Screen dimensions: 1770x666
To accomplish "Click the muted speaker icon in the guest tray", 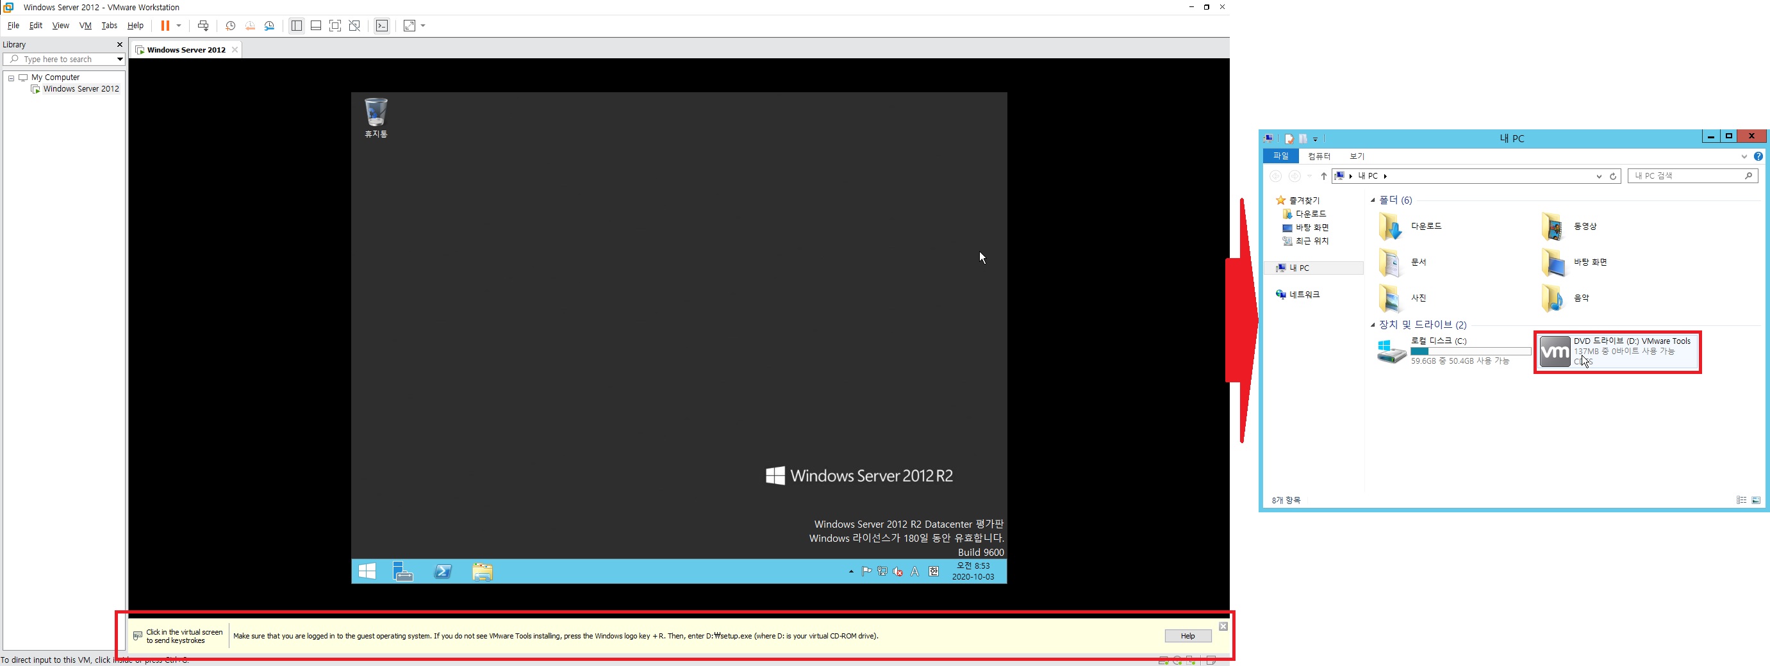I will [898, 571].
